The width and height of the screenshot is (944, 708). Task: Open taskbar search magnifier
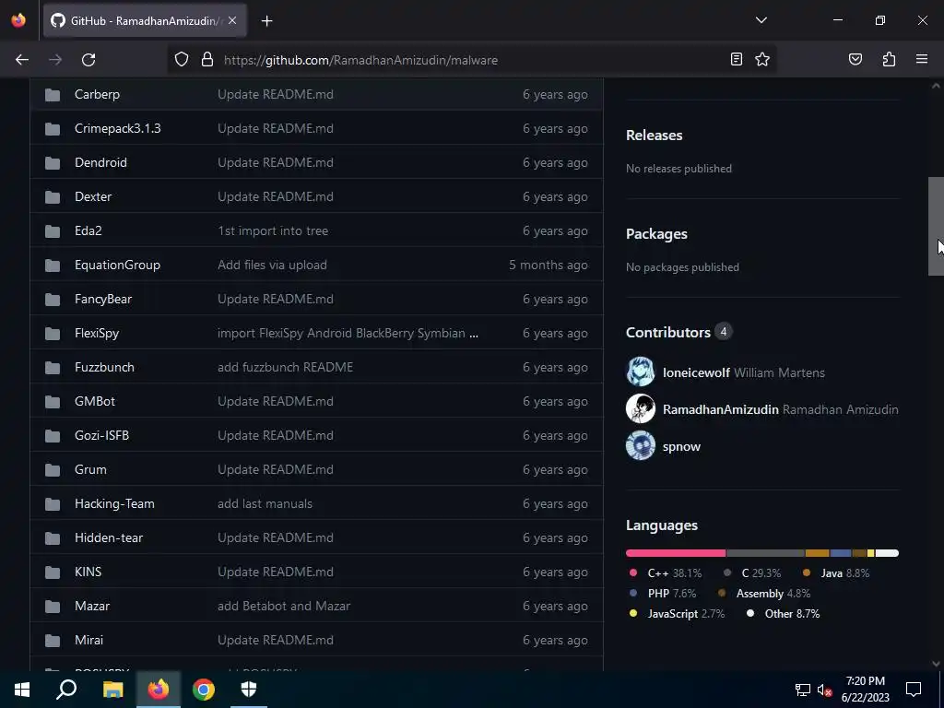point(66,690)
